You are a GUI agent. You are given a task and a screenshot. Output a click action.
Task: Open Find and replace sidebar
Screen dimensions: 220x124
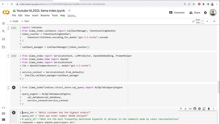coord(3,31)
